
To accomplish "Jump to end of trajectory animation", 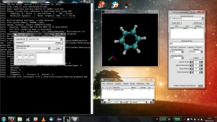I will click(153, 100).
